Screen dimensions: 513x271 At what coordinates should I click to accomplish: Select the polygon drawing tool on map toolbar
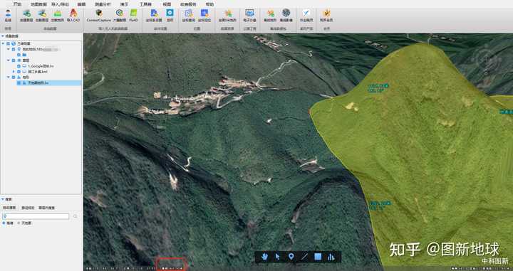(x=318, y=257)
